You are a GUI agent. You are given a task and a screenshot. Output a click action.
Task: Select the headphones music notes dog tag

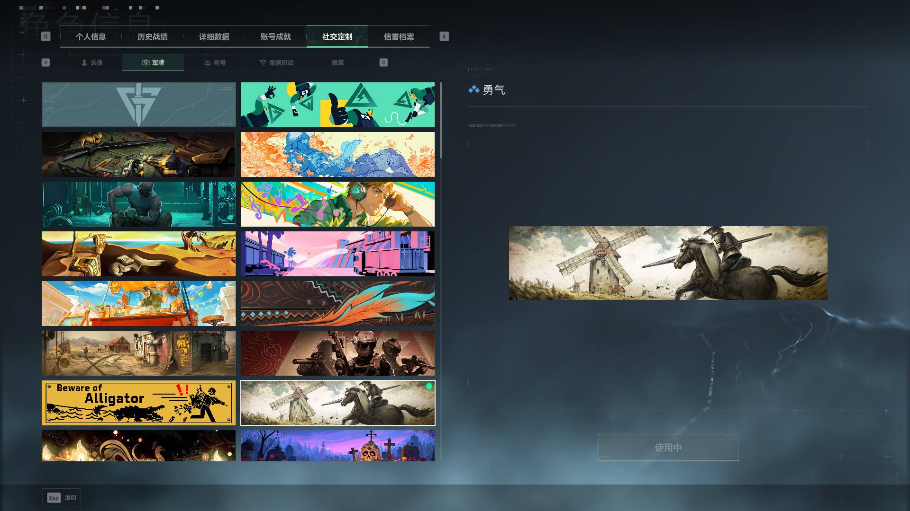click(337, 204)
